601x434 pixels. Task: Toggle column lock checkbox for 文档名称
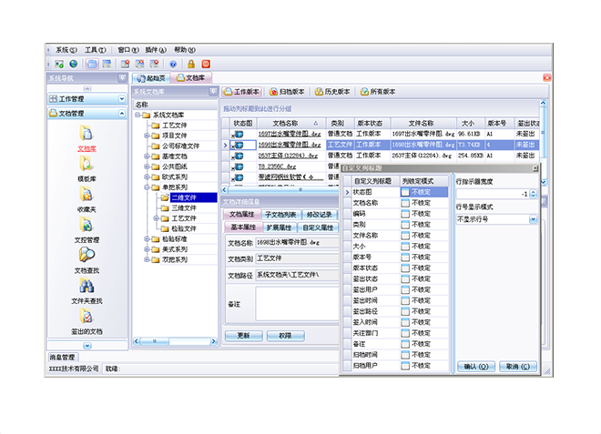(x=405, y=203)
